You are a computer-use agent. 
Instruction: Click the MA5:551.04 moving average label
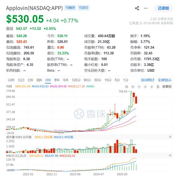click(23, 86)
